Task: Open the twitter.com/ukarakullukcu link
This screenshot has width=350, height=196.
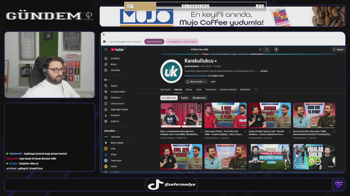Action: (x=196, y=76)
